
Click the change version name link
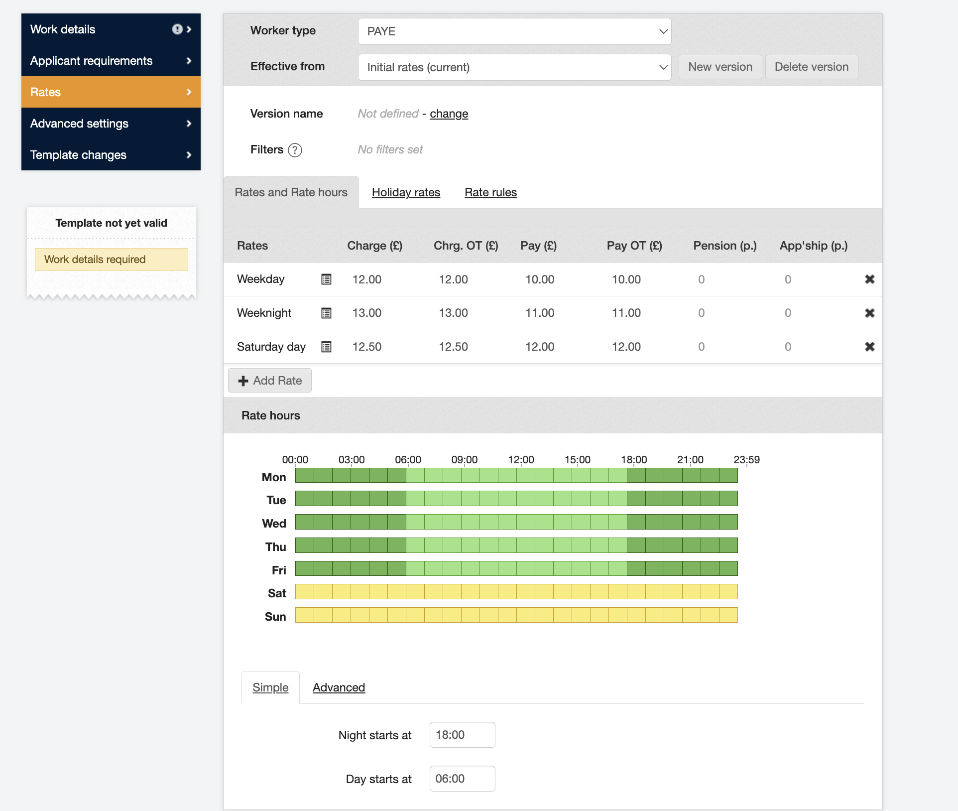click(x=449, y=114)
